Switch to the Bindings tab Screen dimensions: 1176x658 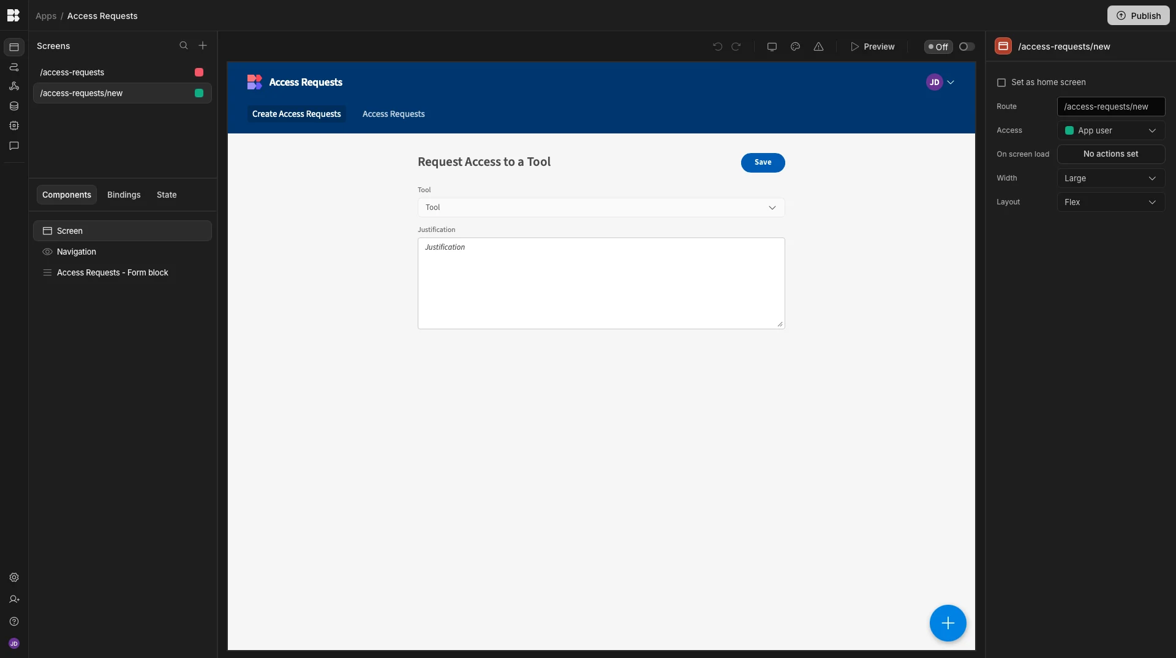(124, 195)
